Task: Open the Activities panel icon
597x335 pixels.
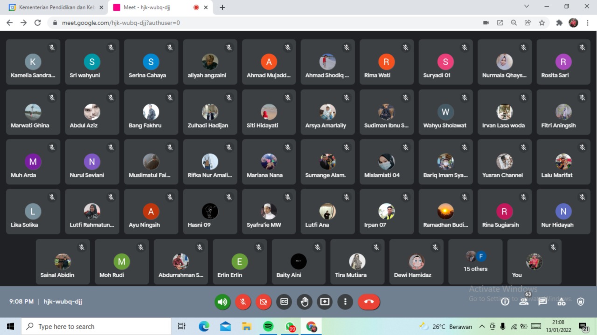Action: (x=562, y=302)
